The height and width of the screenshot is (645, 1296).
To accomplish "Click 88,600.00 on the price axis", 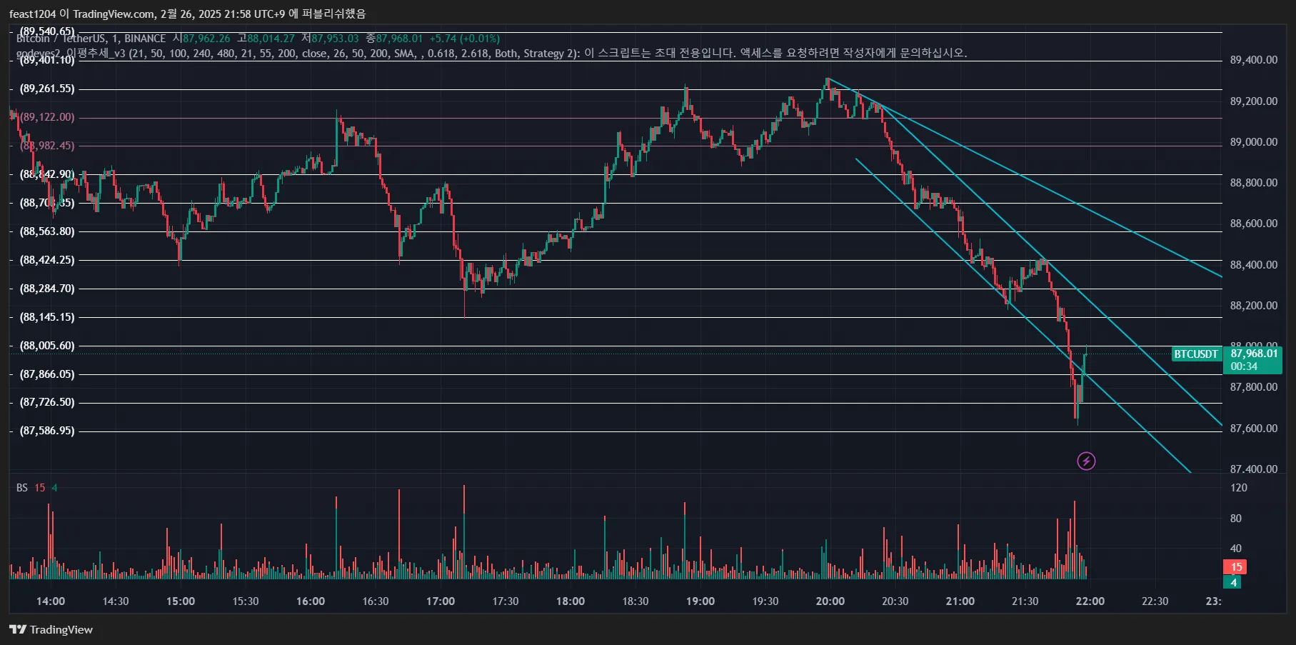I will pos(1254,224).
